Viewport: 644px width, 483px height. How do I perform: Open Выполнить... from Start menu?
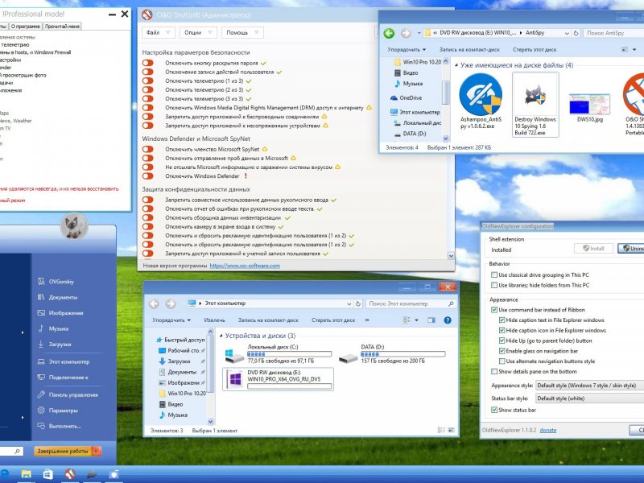click(59, 426)
